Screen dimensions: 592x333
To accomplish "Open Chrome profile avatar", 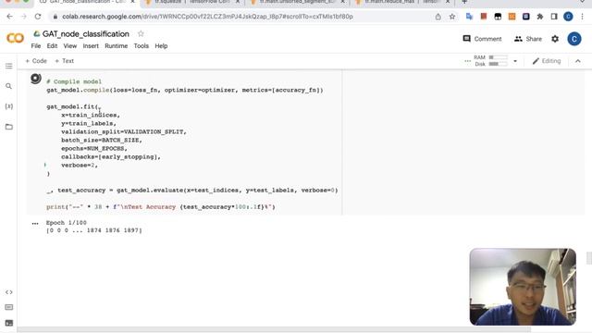I will (x=568, y=17).
